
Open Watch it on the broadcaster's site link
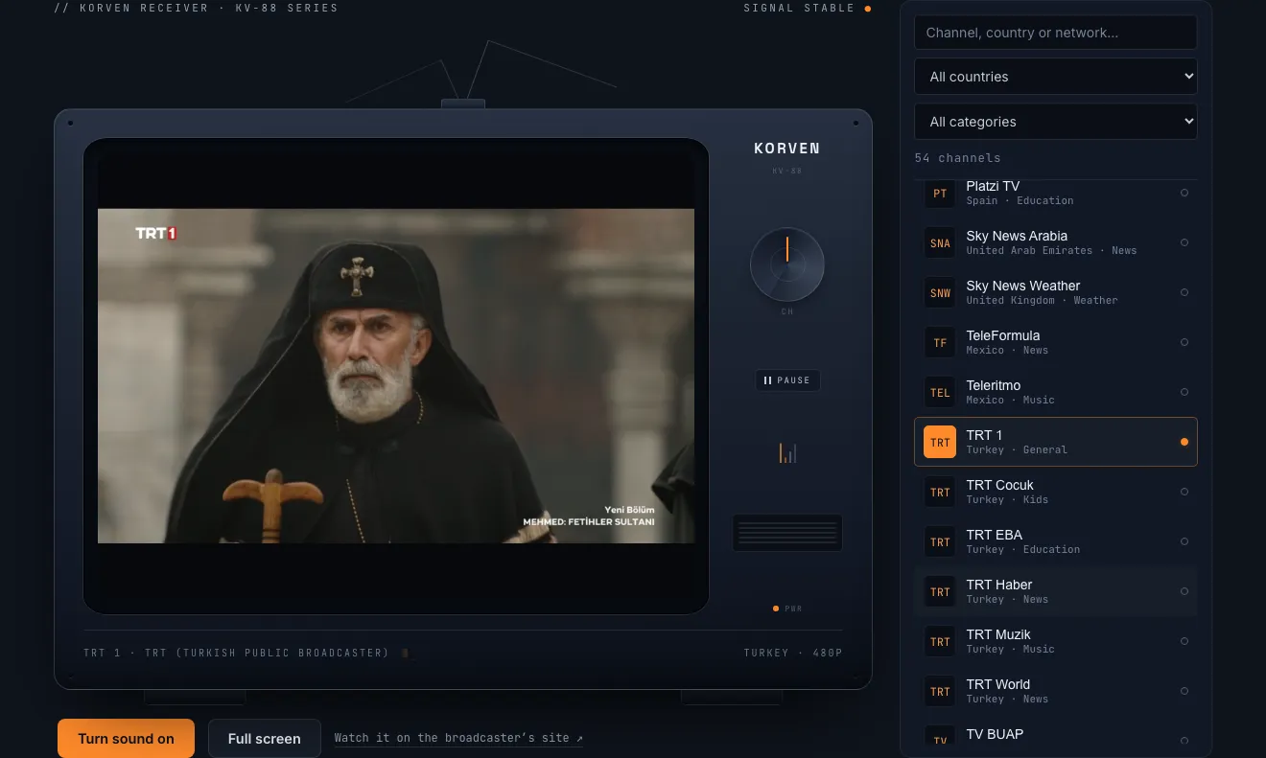458,738
